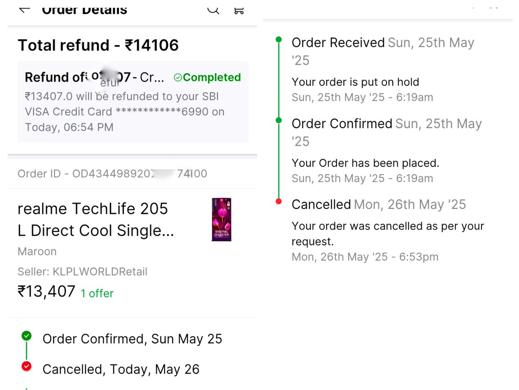Image resolution: width=519 pixels, height=390 pixels.
Task: Open the shopping cart icon
Action: click(239, 9)
